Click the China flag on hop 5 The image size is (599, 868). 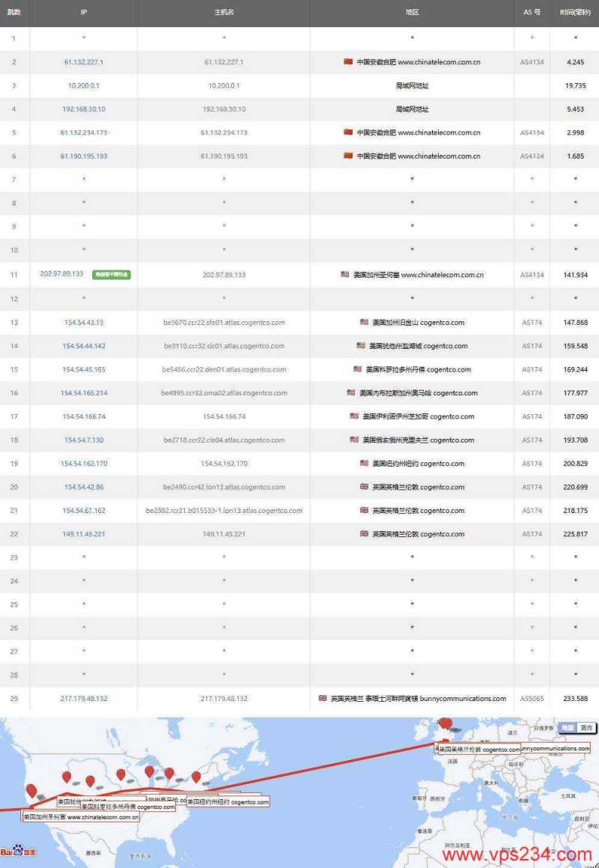347,133
